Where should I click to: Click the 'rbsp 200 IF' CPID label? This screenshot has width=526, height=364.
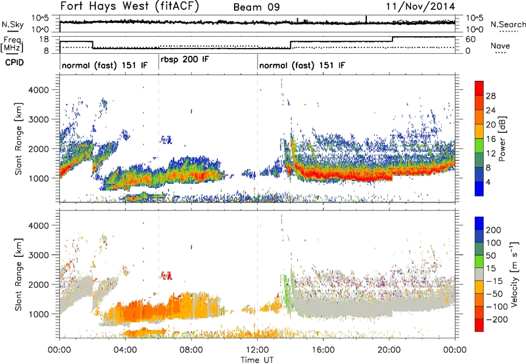pyautogui.click(x=185, y=60)
